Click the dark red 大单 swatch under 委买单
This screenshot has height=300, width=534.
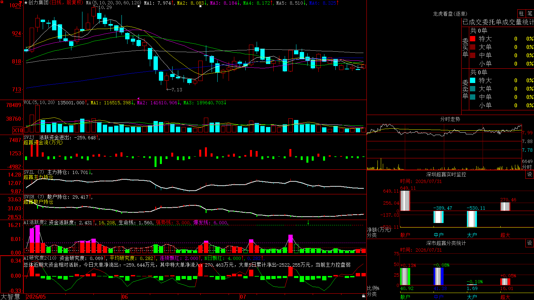(x=473, y=47)
